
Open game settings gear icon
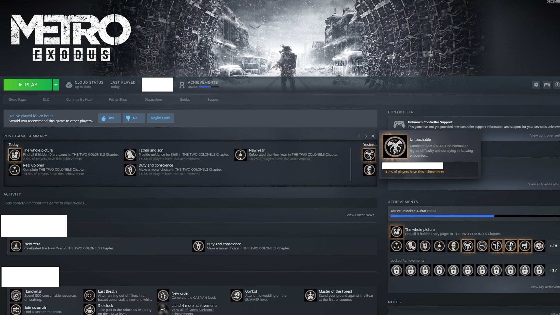[x=536, y=85]
